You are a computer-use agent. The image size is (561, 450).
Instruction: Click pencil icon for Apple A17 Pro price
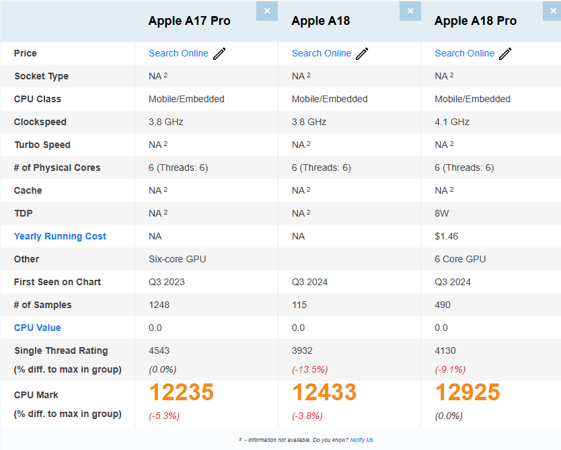click(219, 54)
